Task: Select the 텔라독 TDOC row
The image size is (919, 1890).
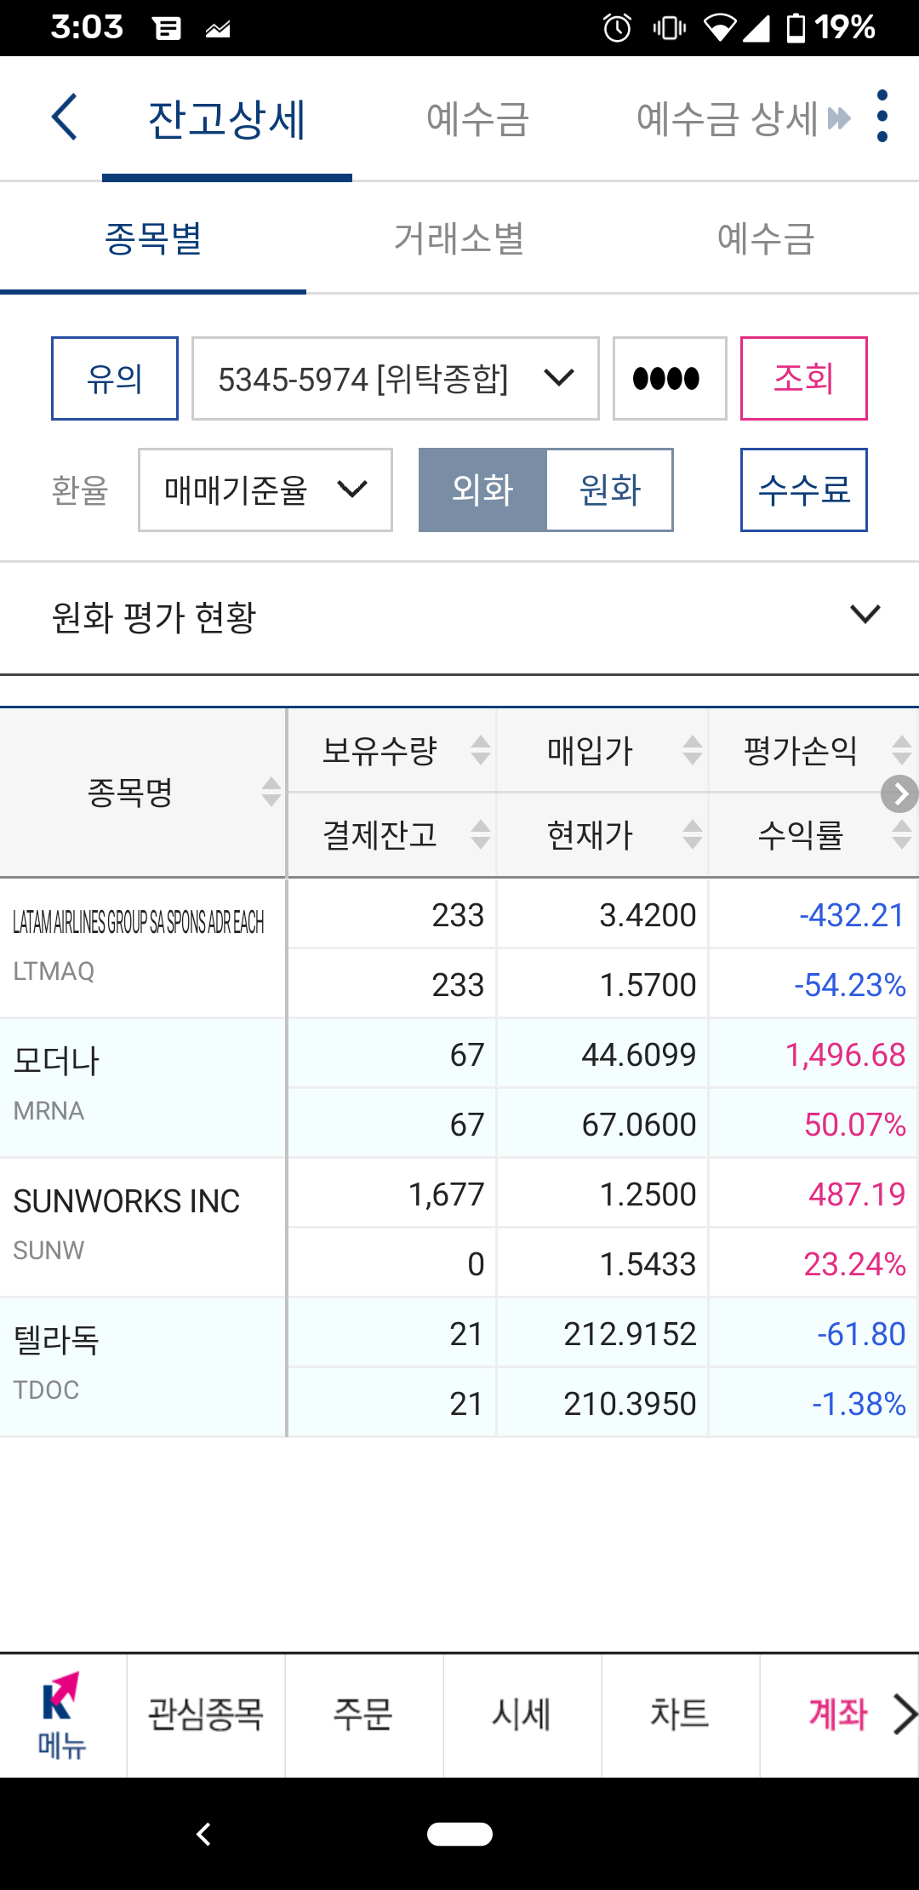Action: click(x=459, y=1367)
